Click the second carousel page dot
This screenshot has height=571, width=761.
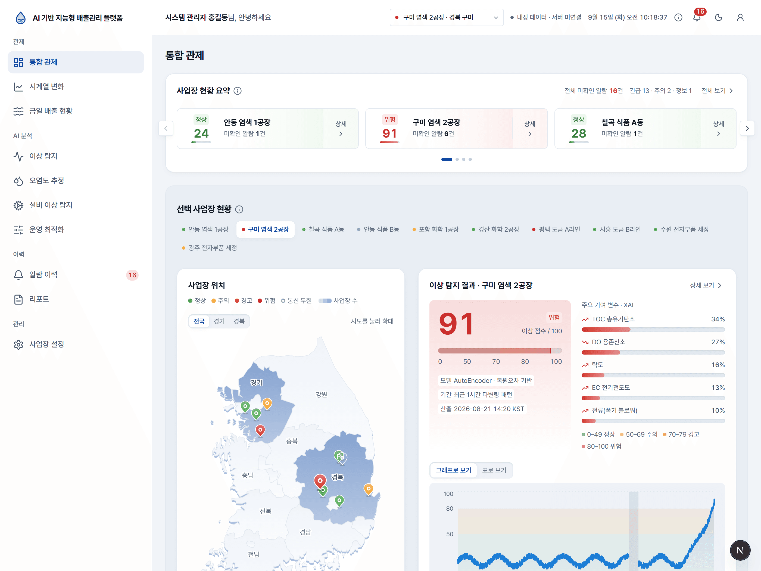(457, 159)
